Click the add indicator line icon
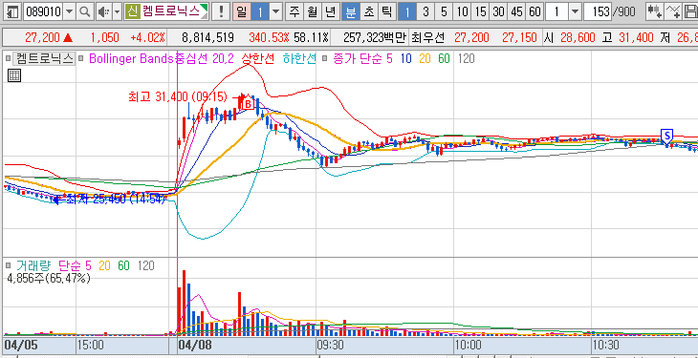698x358 pixels. point(672,12)
